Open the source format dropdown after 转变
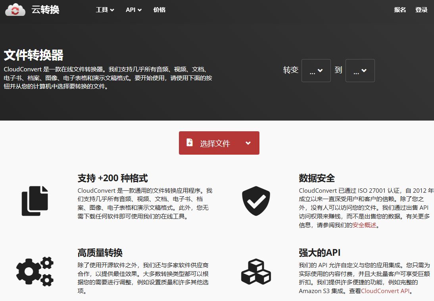The image size is (434, 301). tap(316, 71)
